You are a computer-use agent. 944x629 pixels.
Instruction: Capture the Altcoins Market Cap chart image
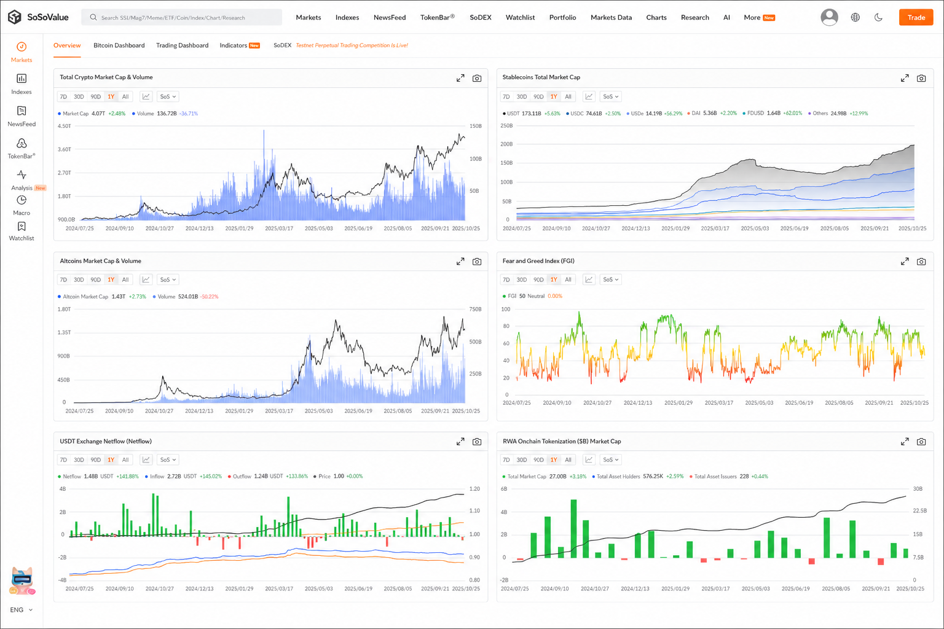pos(477,261)
